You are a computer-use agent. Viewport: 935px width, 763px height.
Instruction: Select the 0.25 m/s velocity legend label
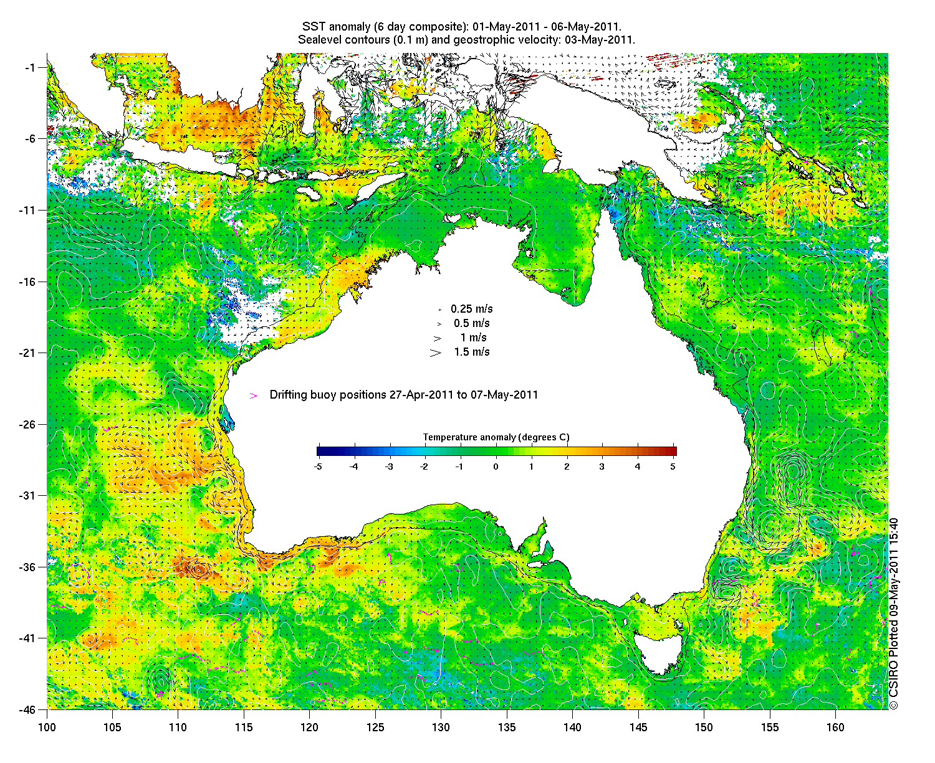pos(472,309)
